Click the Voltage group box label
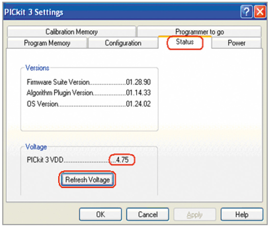 click(x=36, y=147)
